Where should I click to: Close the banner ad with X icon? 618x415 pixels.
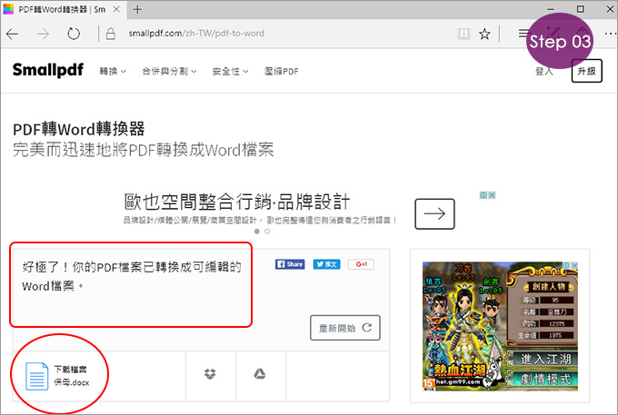pyautogui.click(x=492, y=195)
